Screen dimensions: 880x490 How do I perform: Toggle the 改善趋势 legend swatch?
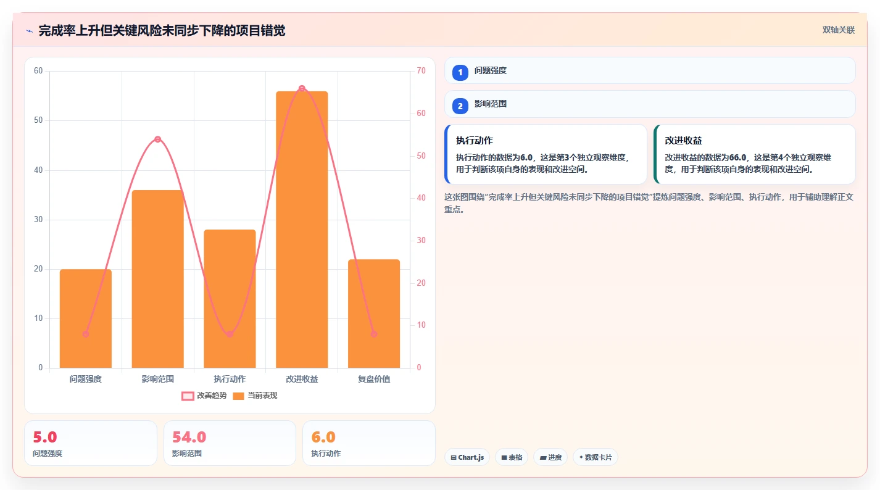(x=188, y=396)
